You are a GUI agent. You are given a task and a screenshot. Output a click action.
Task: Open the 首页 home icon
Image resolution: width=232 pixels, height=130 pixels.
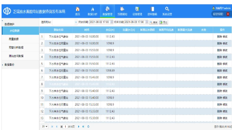(x=78, y=9)
